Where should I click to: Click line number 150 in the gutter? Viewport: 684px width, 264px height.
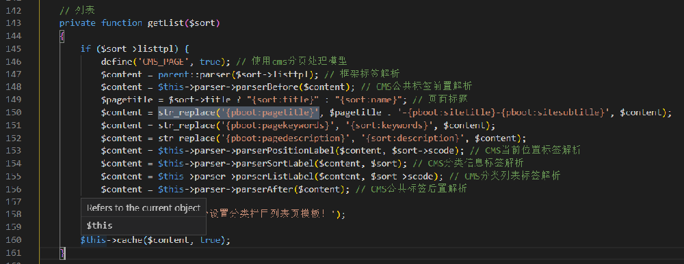(13, 113)
